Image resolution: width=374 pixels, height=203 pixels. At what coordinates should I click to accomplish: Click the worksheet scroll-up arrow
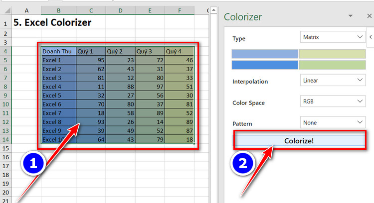point(214,10)
